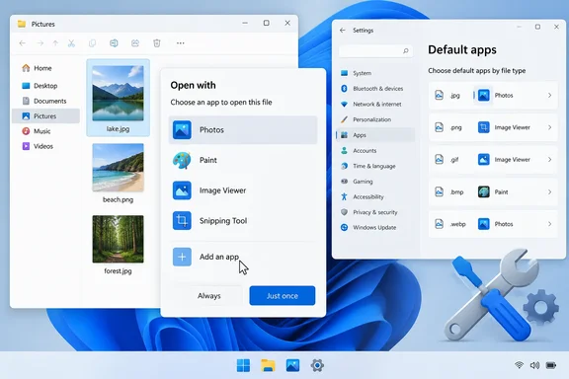Expand the .png default app chevron
Viewport: 569px width, 379px height.
pyautogui.click(x=550, y=127)
